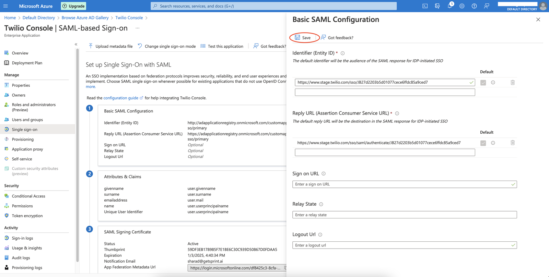Toggle Default checkbox for Reply URL
549x277 pixels.
pos(483,143)
